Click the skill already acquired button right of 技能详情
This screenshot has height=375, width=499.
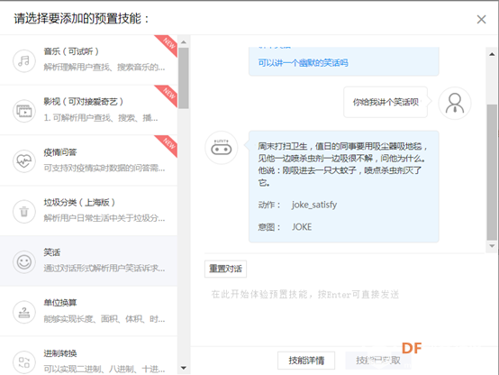tap(378, 361)
